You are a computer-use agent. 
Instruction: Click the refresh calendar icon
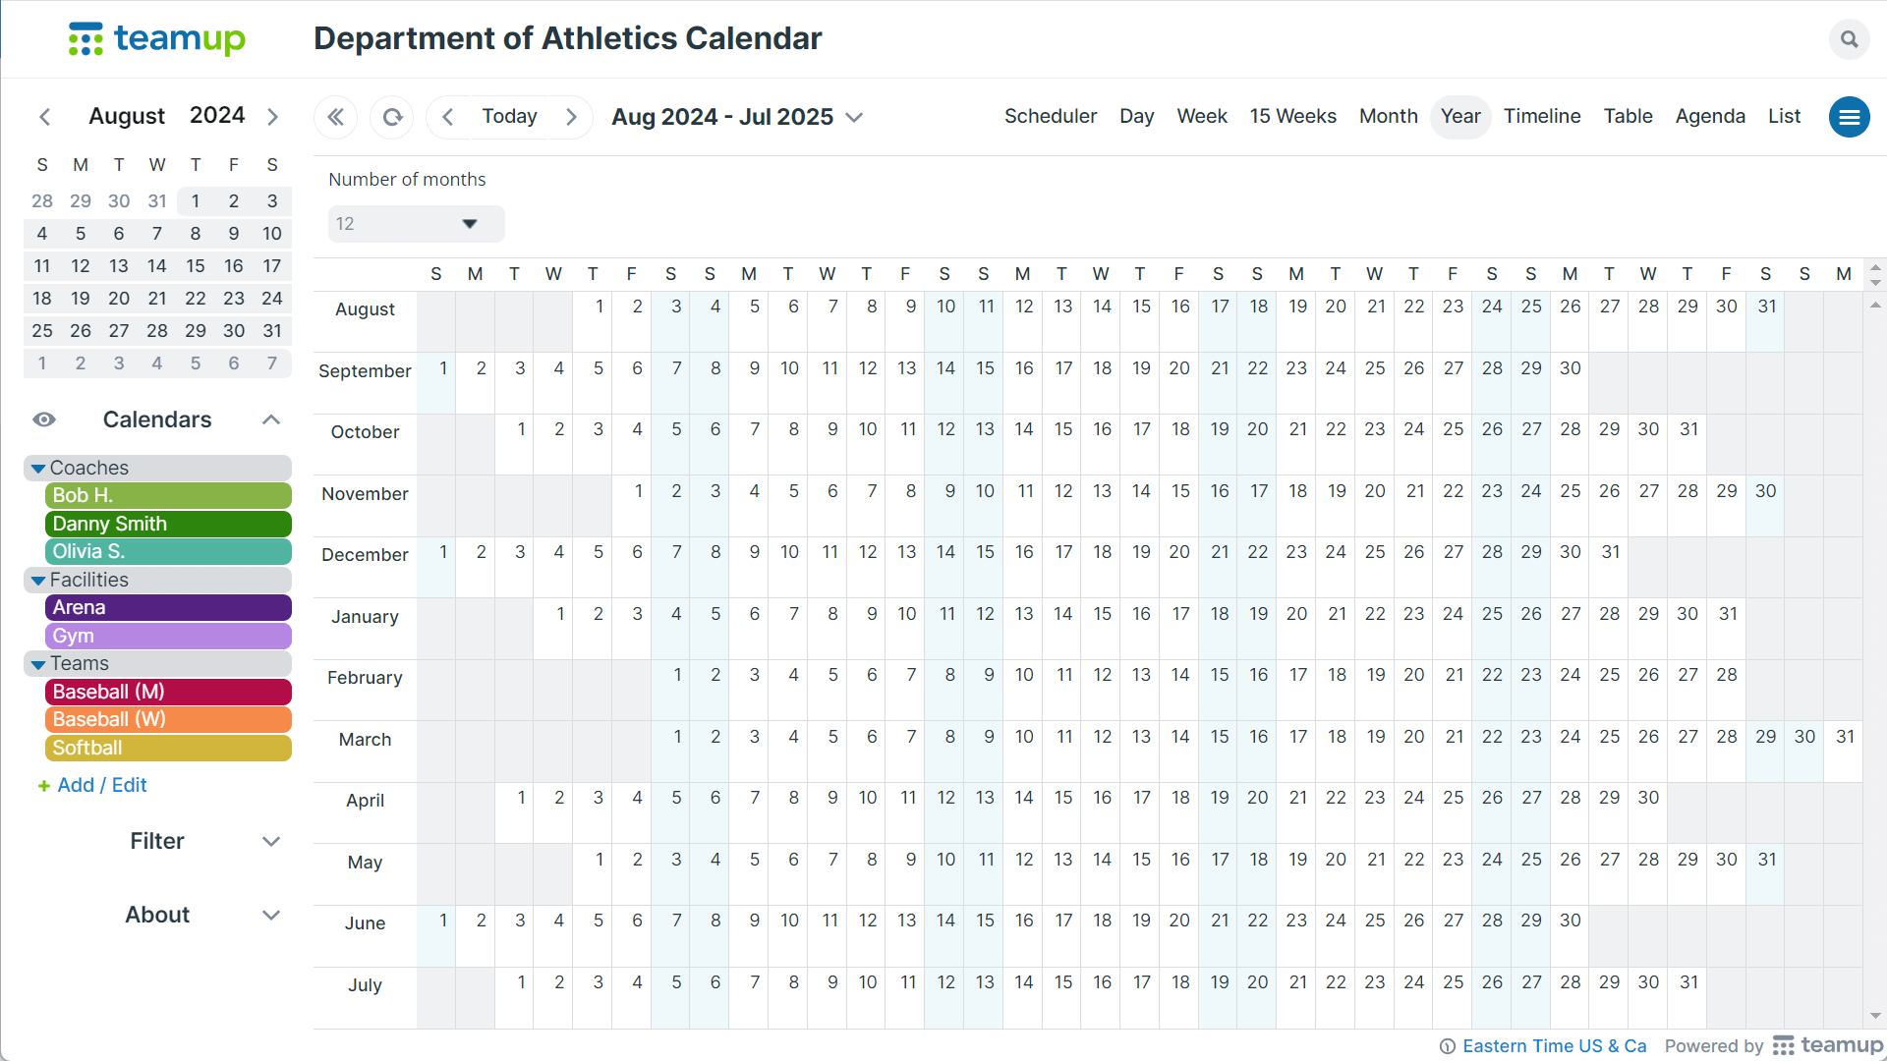tap(392, 117)
